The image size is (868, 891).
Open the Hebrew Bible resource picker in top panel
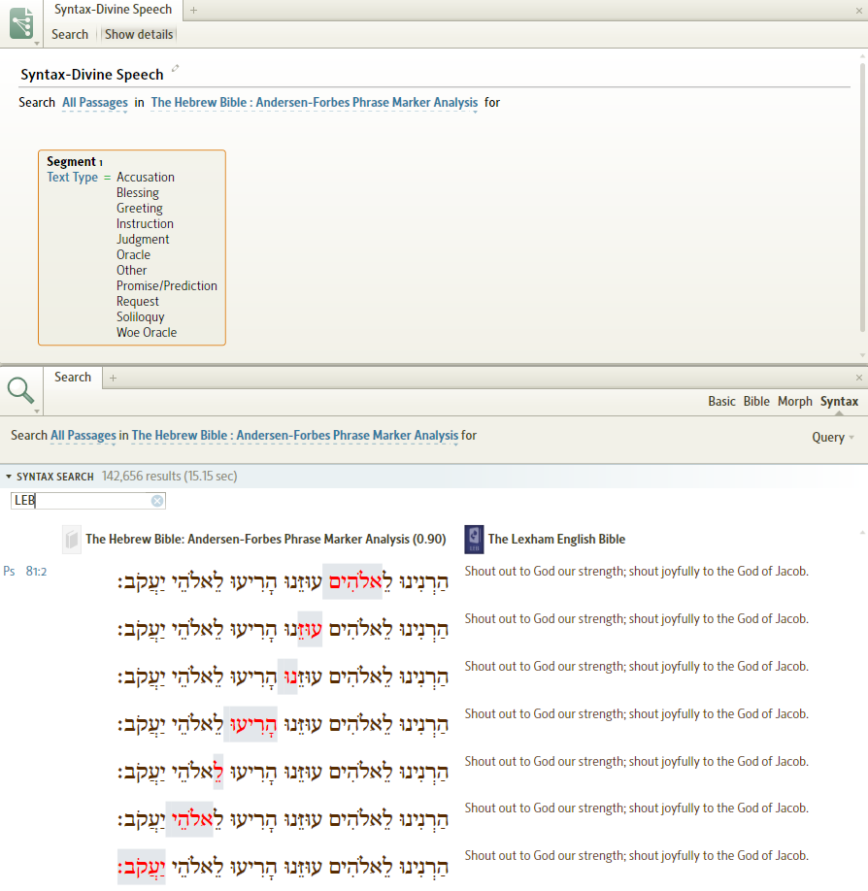(x=315, y=102)
